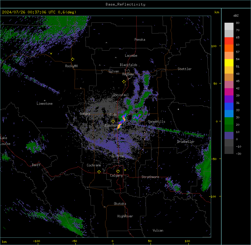251x245 pixels.
Task: Click the white asterisk marker northeast of Innisfail
Action: (146, 88)
